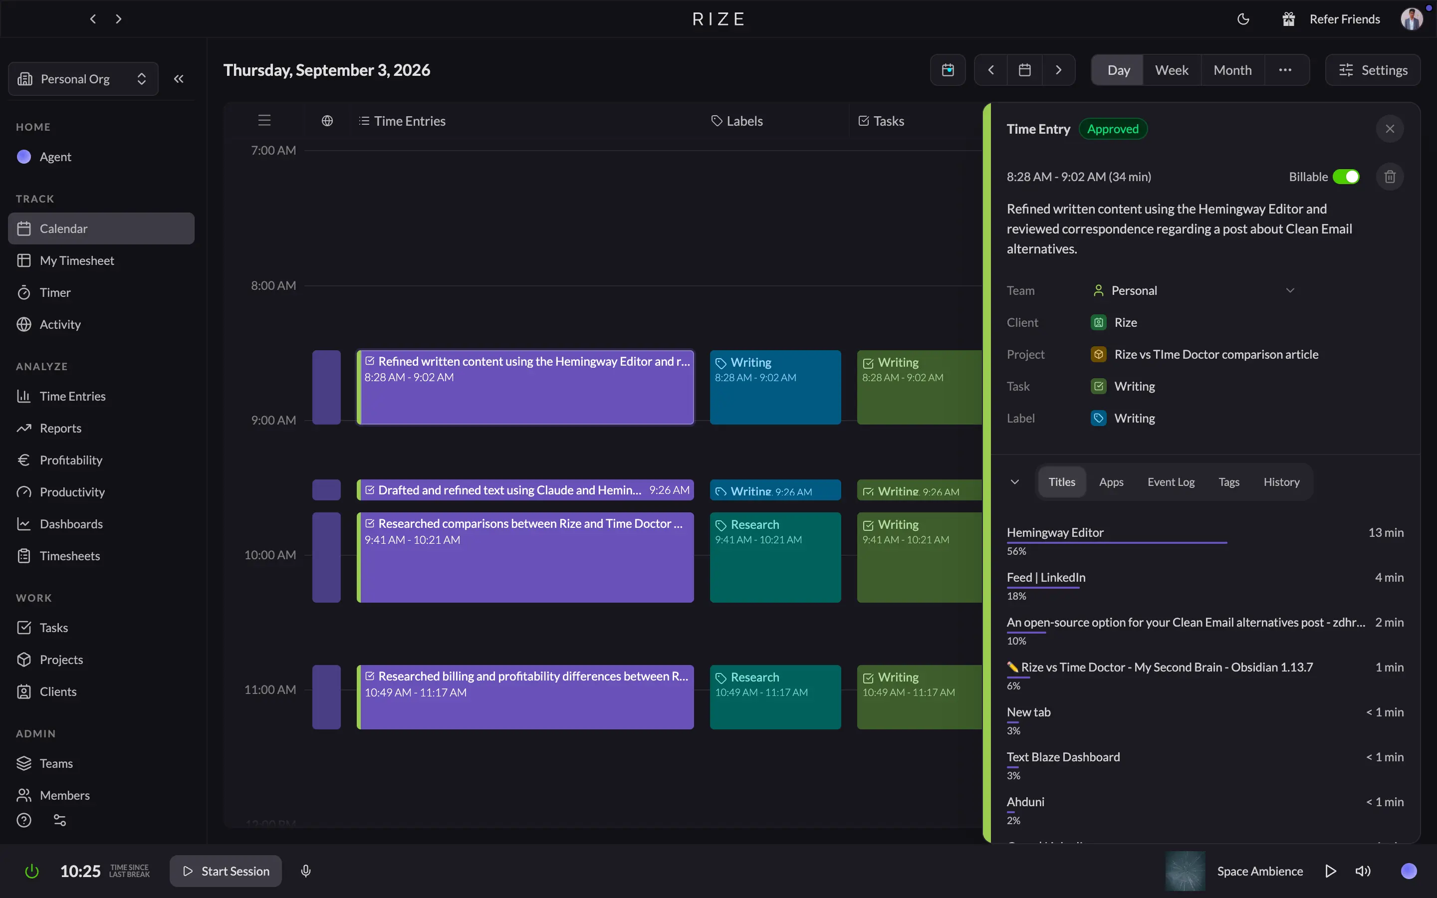The width and height of the screenshot is (1437, 898).
Task: Delete the time entry trash icon
Action: pyautogui.click(x=1390, y=177)
